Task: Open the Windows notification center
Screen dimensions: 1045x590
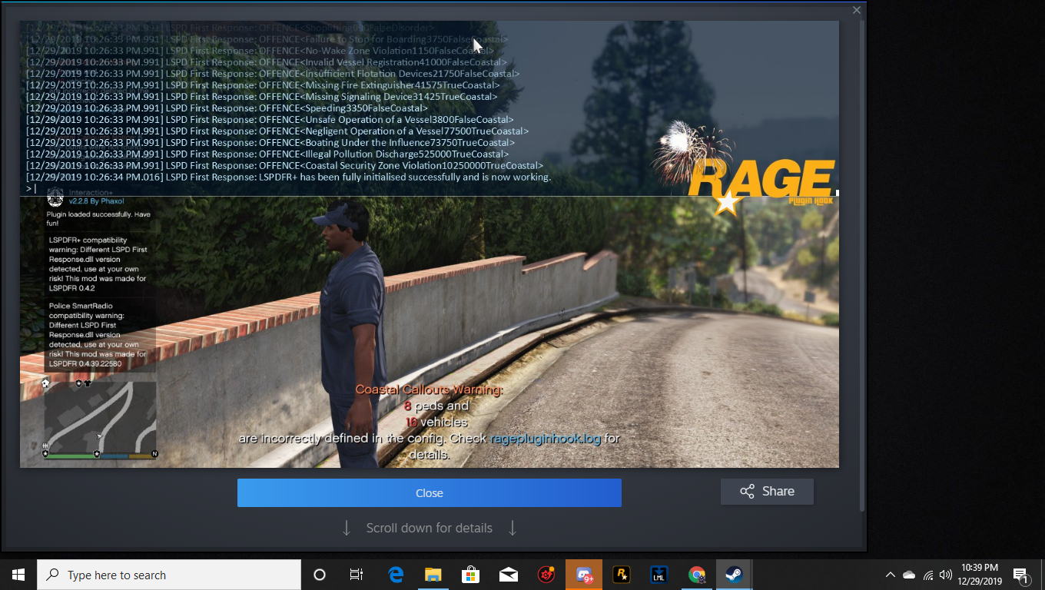Action: pos(1022,575)
